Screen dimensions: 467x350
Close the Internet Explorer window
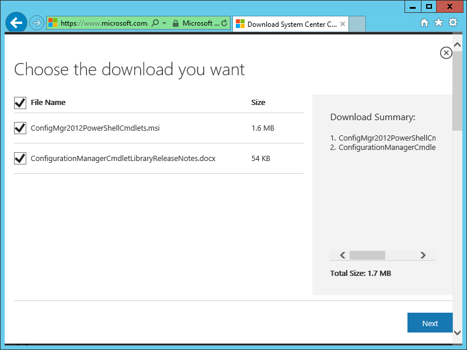click(x=449, y=6)
